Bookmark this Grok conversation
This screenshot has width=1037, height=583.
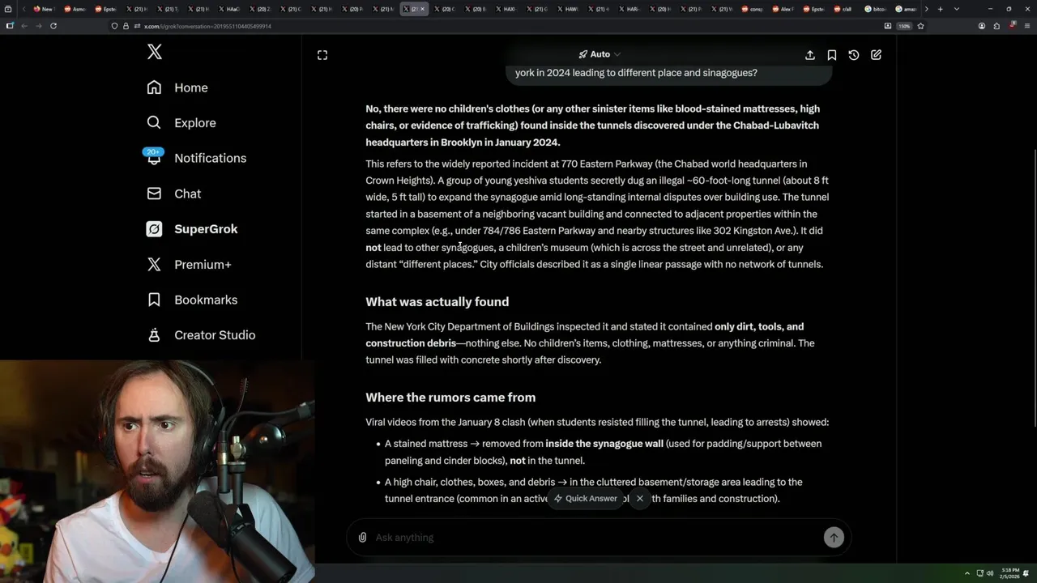832,55
